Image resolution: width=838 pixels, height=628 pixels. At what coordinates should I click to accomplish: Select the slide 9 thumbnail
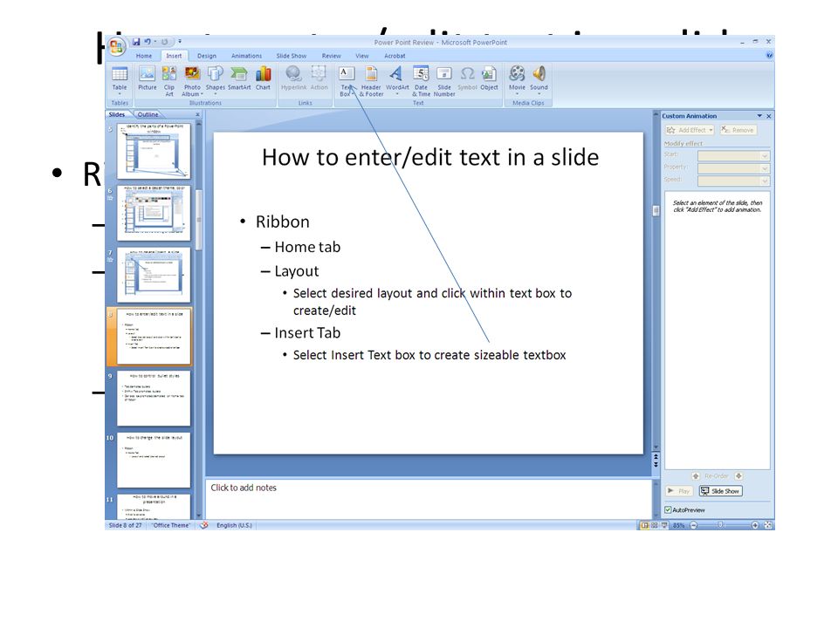[154, 399]
